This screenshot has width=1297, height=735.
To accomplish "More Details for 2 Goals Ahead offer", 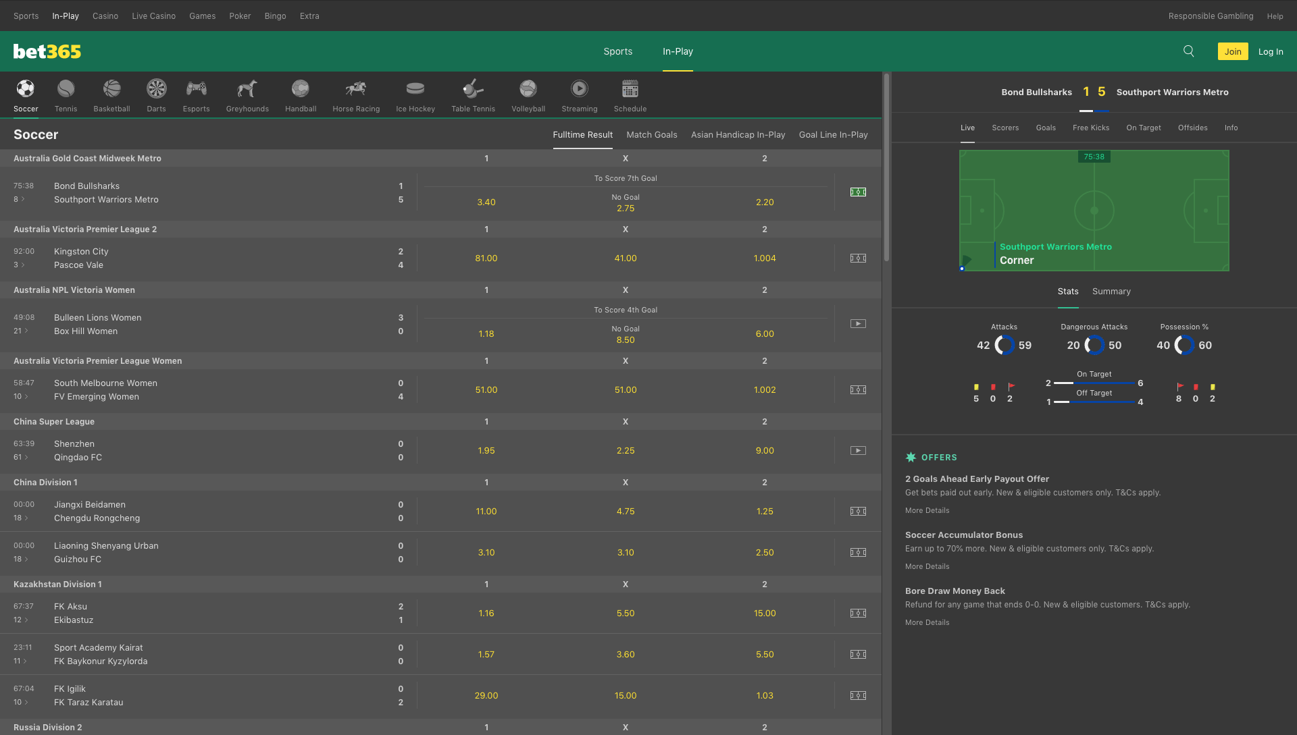I will [927, 510].
